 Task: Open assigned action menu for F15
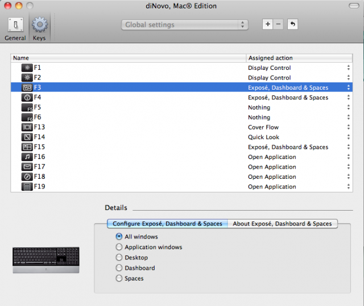point(348,147)
